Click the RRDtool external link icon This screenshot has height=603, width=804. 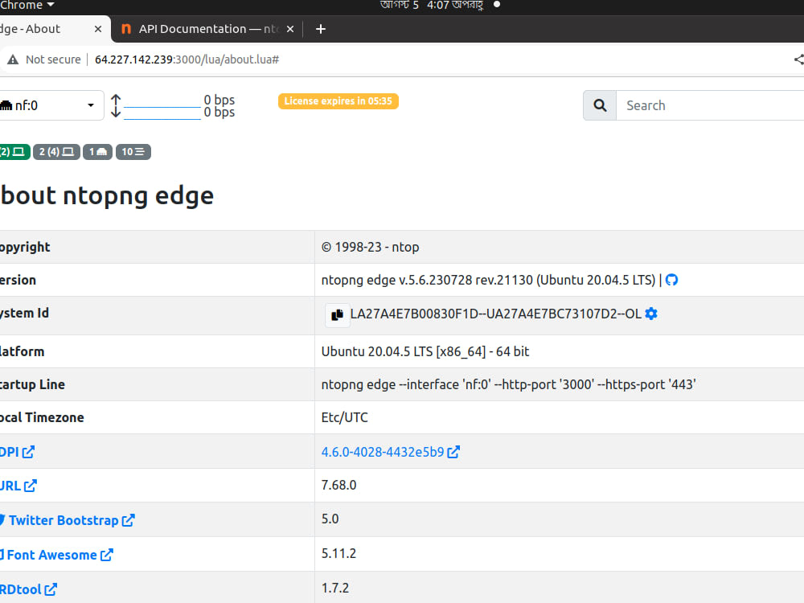tap(50, 589)
